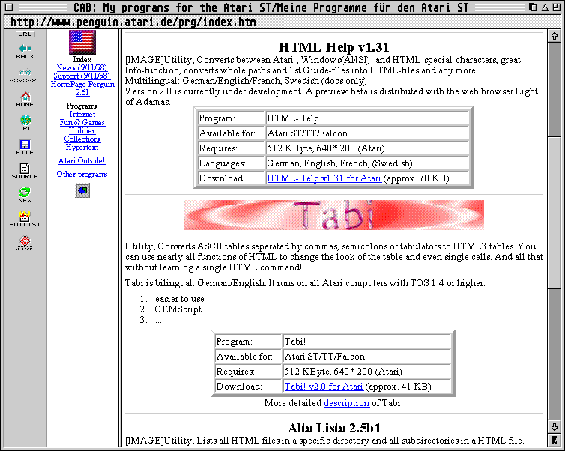
Task: Click the Stop icon in sidebar
Action: (x=25, y=243)
